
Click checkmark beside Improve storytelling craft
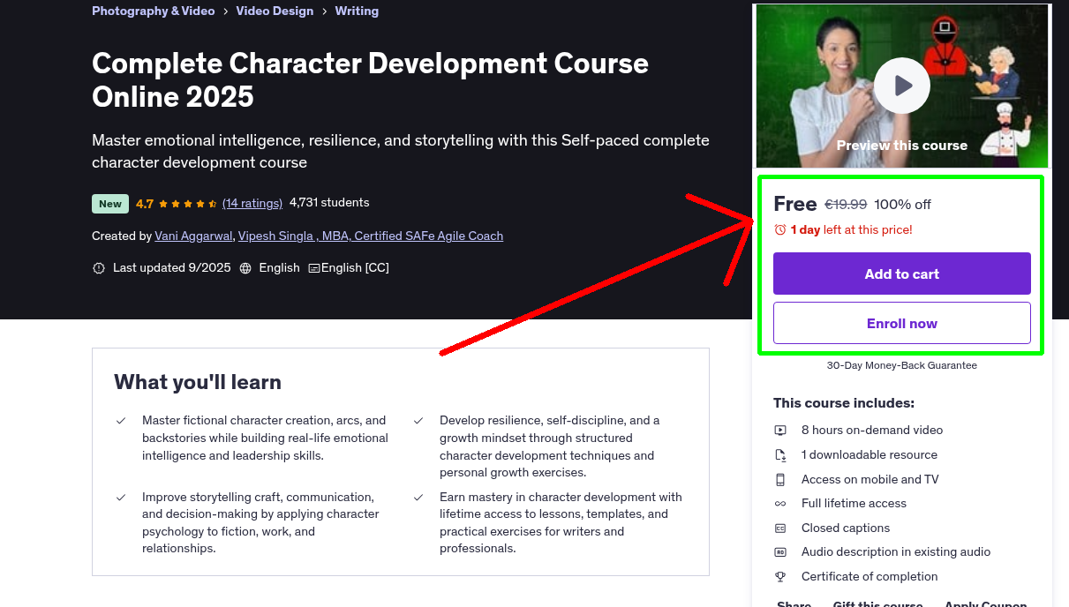click(121, 498)
